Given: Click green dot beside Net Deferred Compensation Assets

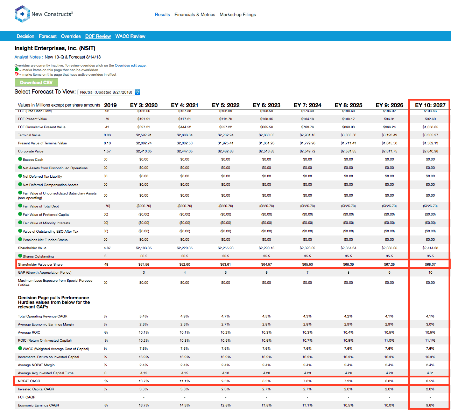Looking at the screenshot, I should click(x=20, y=184).
